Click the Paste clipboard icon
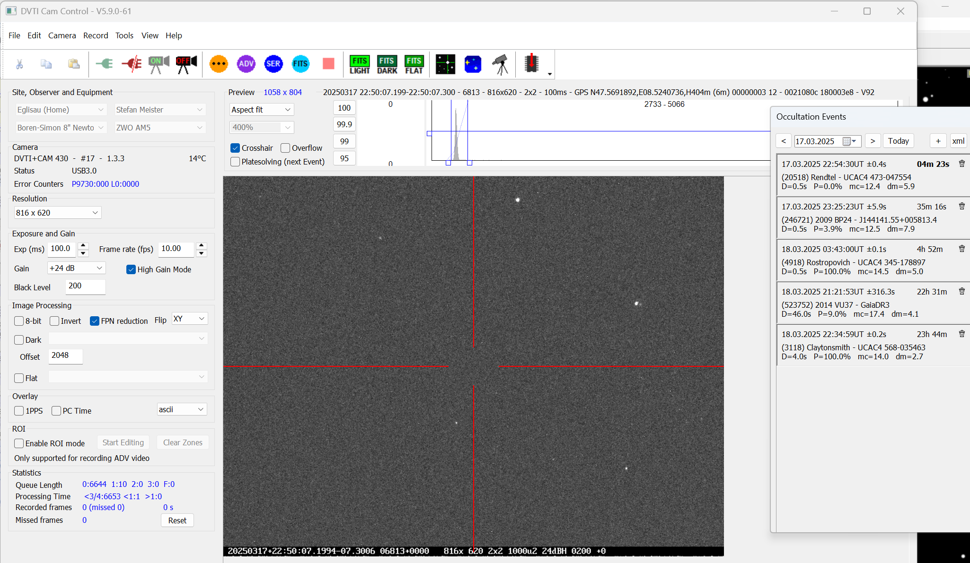970x563 pixels. tap(73, 64)
